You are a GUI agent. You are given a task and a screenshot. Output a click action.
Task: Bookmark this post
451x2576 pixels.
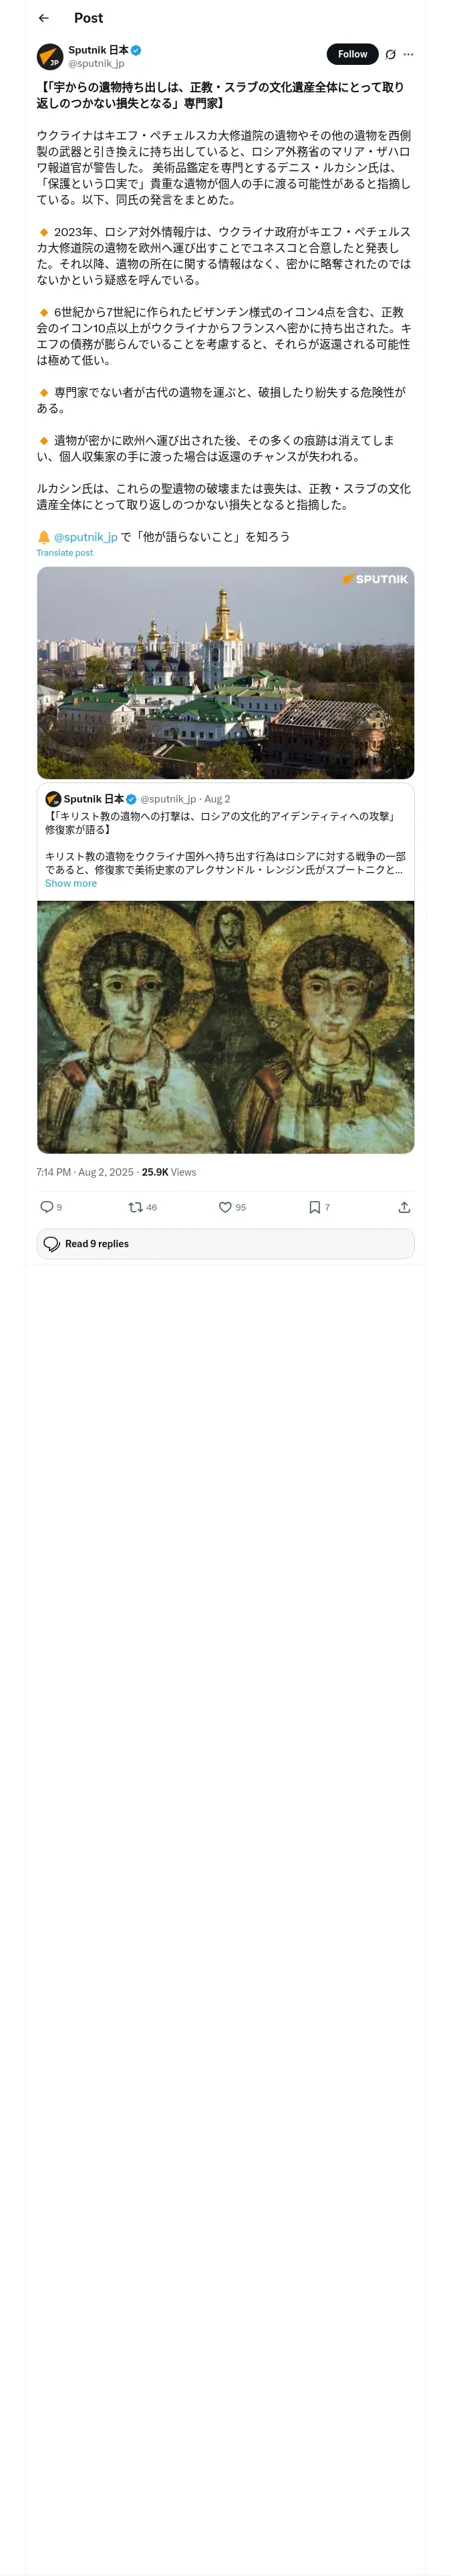coord(315,1207)
